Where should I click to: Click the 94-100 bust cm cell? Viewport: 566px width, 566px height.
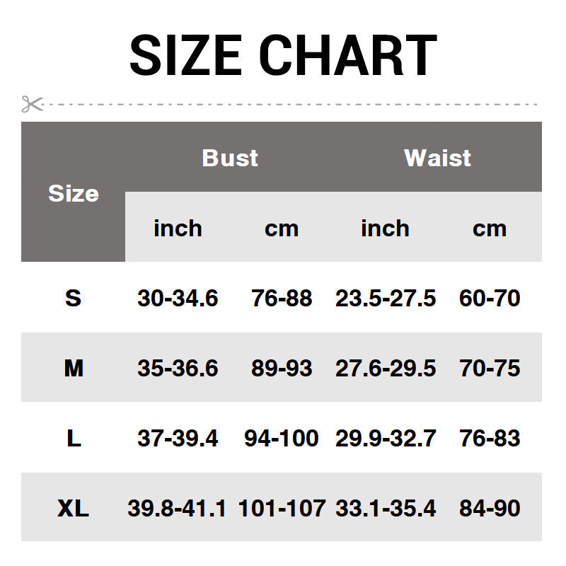click(282, 438)
